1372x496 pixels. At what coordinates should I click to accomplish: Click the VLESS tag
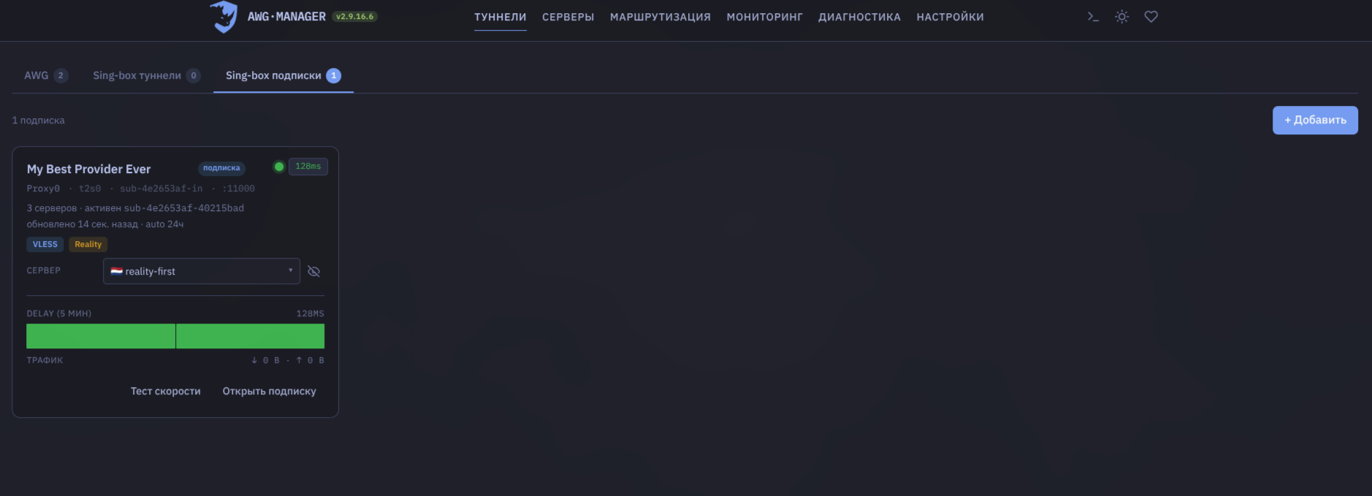[45, 245]
